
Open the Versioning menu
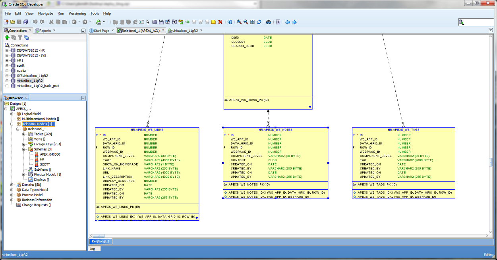coord(77,13)
